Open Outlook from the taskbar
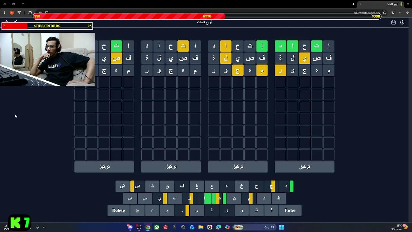This screenshot has height=232, width=412. point(192,227)
